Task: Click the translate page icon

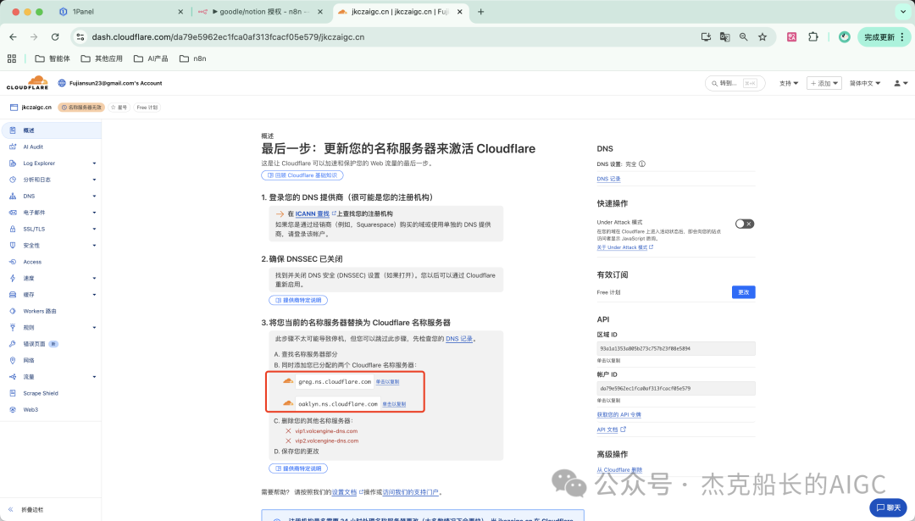Action: (x=724, y=36)
